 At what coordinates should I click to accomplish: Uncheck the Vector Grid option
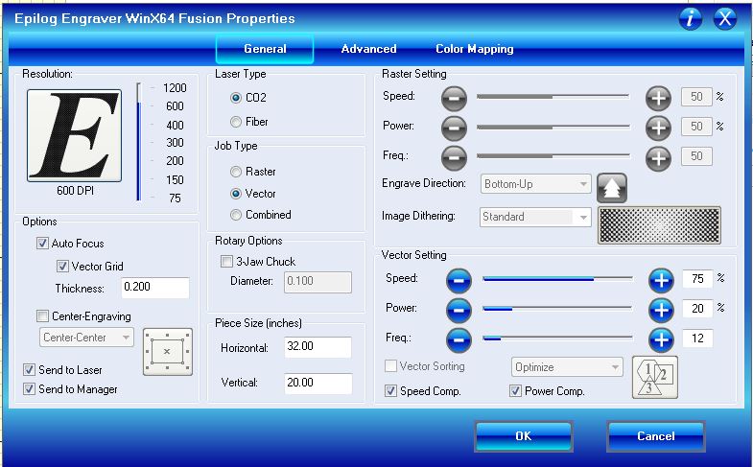point(62,266)
